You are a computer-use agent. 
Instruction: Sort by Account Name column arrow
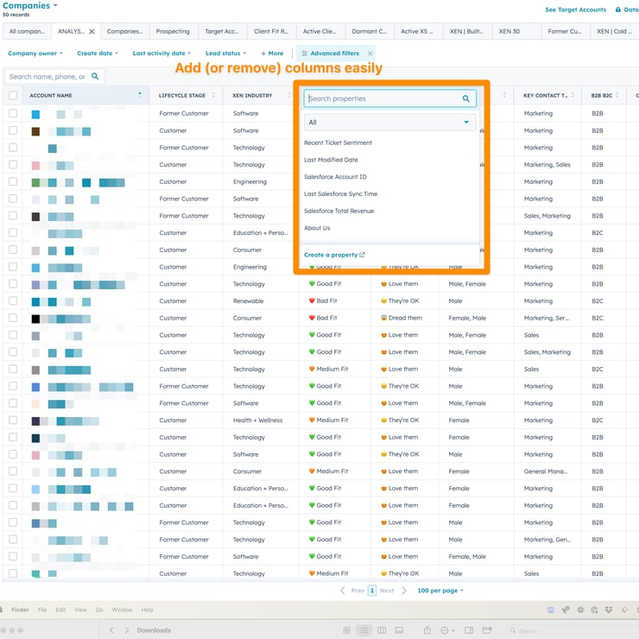click(x=139, y=95)
